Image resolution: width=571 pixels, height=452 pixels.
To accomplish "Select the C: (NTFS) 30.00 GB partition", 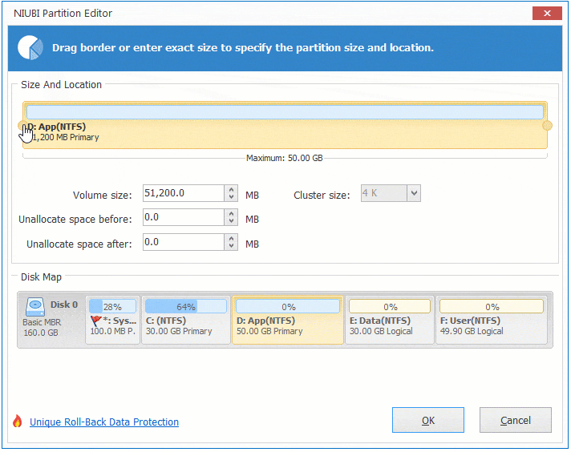I will click(186, 320).
